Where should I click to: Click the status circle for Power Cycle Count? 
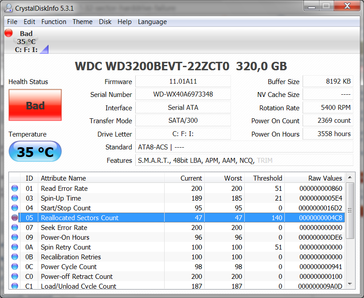click(x=15, y=266)
